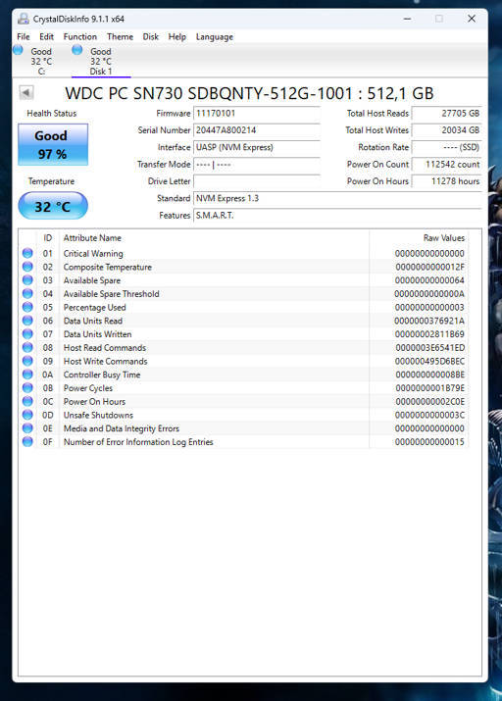
Task: Select the Unsafe Shutdowns attribute name
Action: (x=98, y=415)
